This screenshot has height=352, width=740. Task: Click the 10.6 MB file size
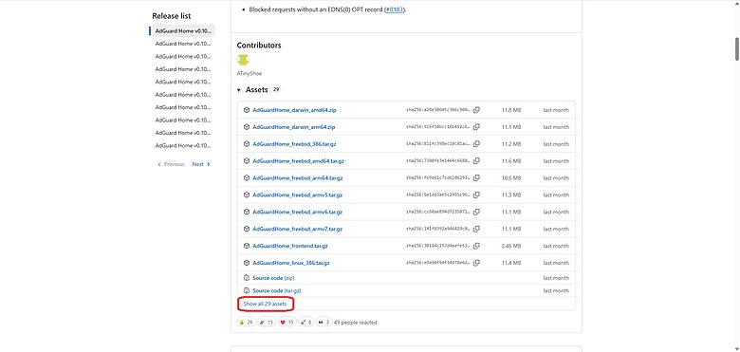point(511,177)
